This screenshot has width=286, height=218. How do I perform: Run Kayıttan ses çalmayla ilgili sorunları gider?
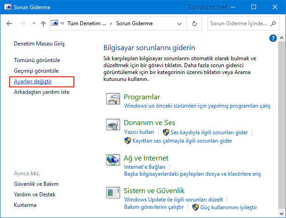[x=182, y=141]
